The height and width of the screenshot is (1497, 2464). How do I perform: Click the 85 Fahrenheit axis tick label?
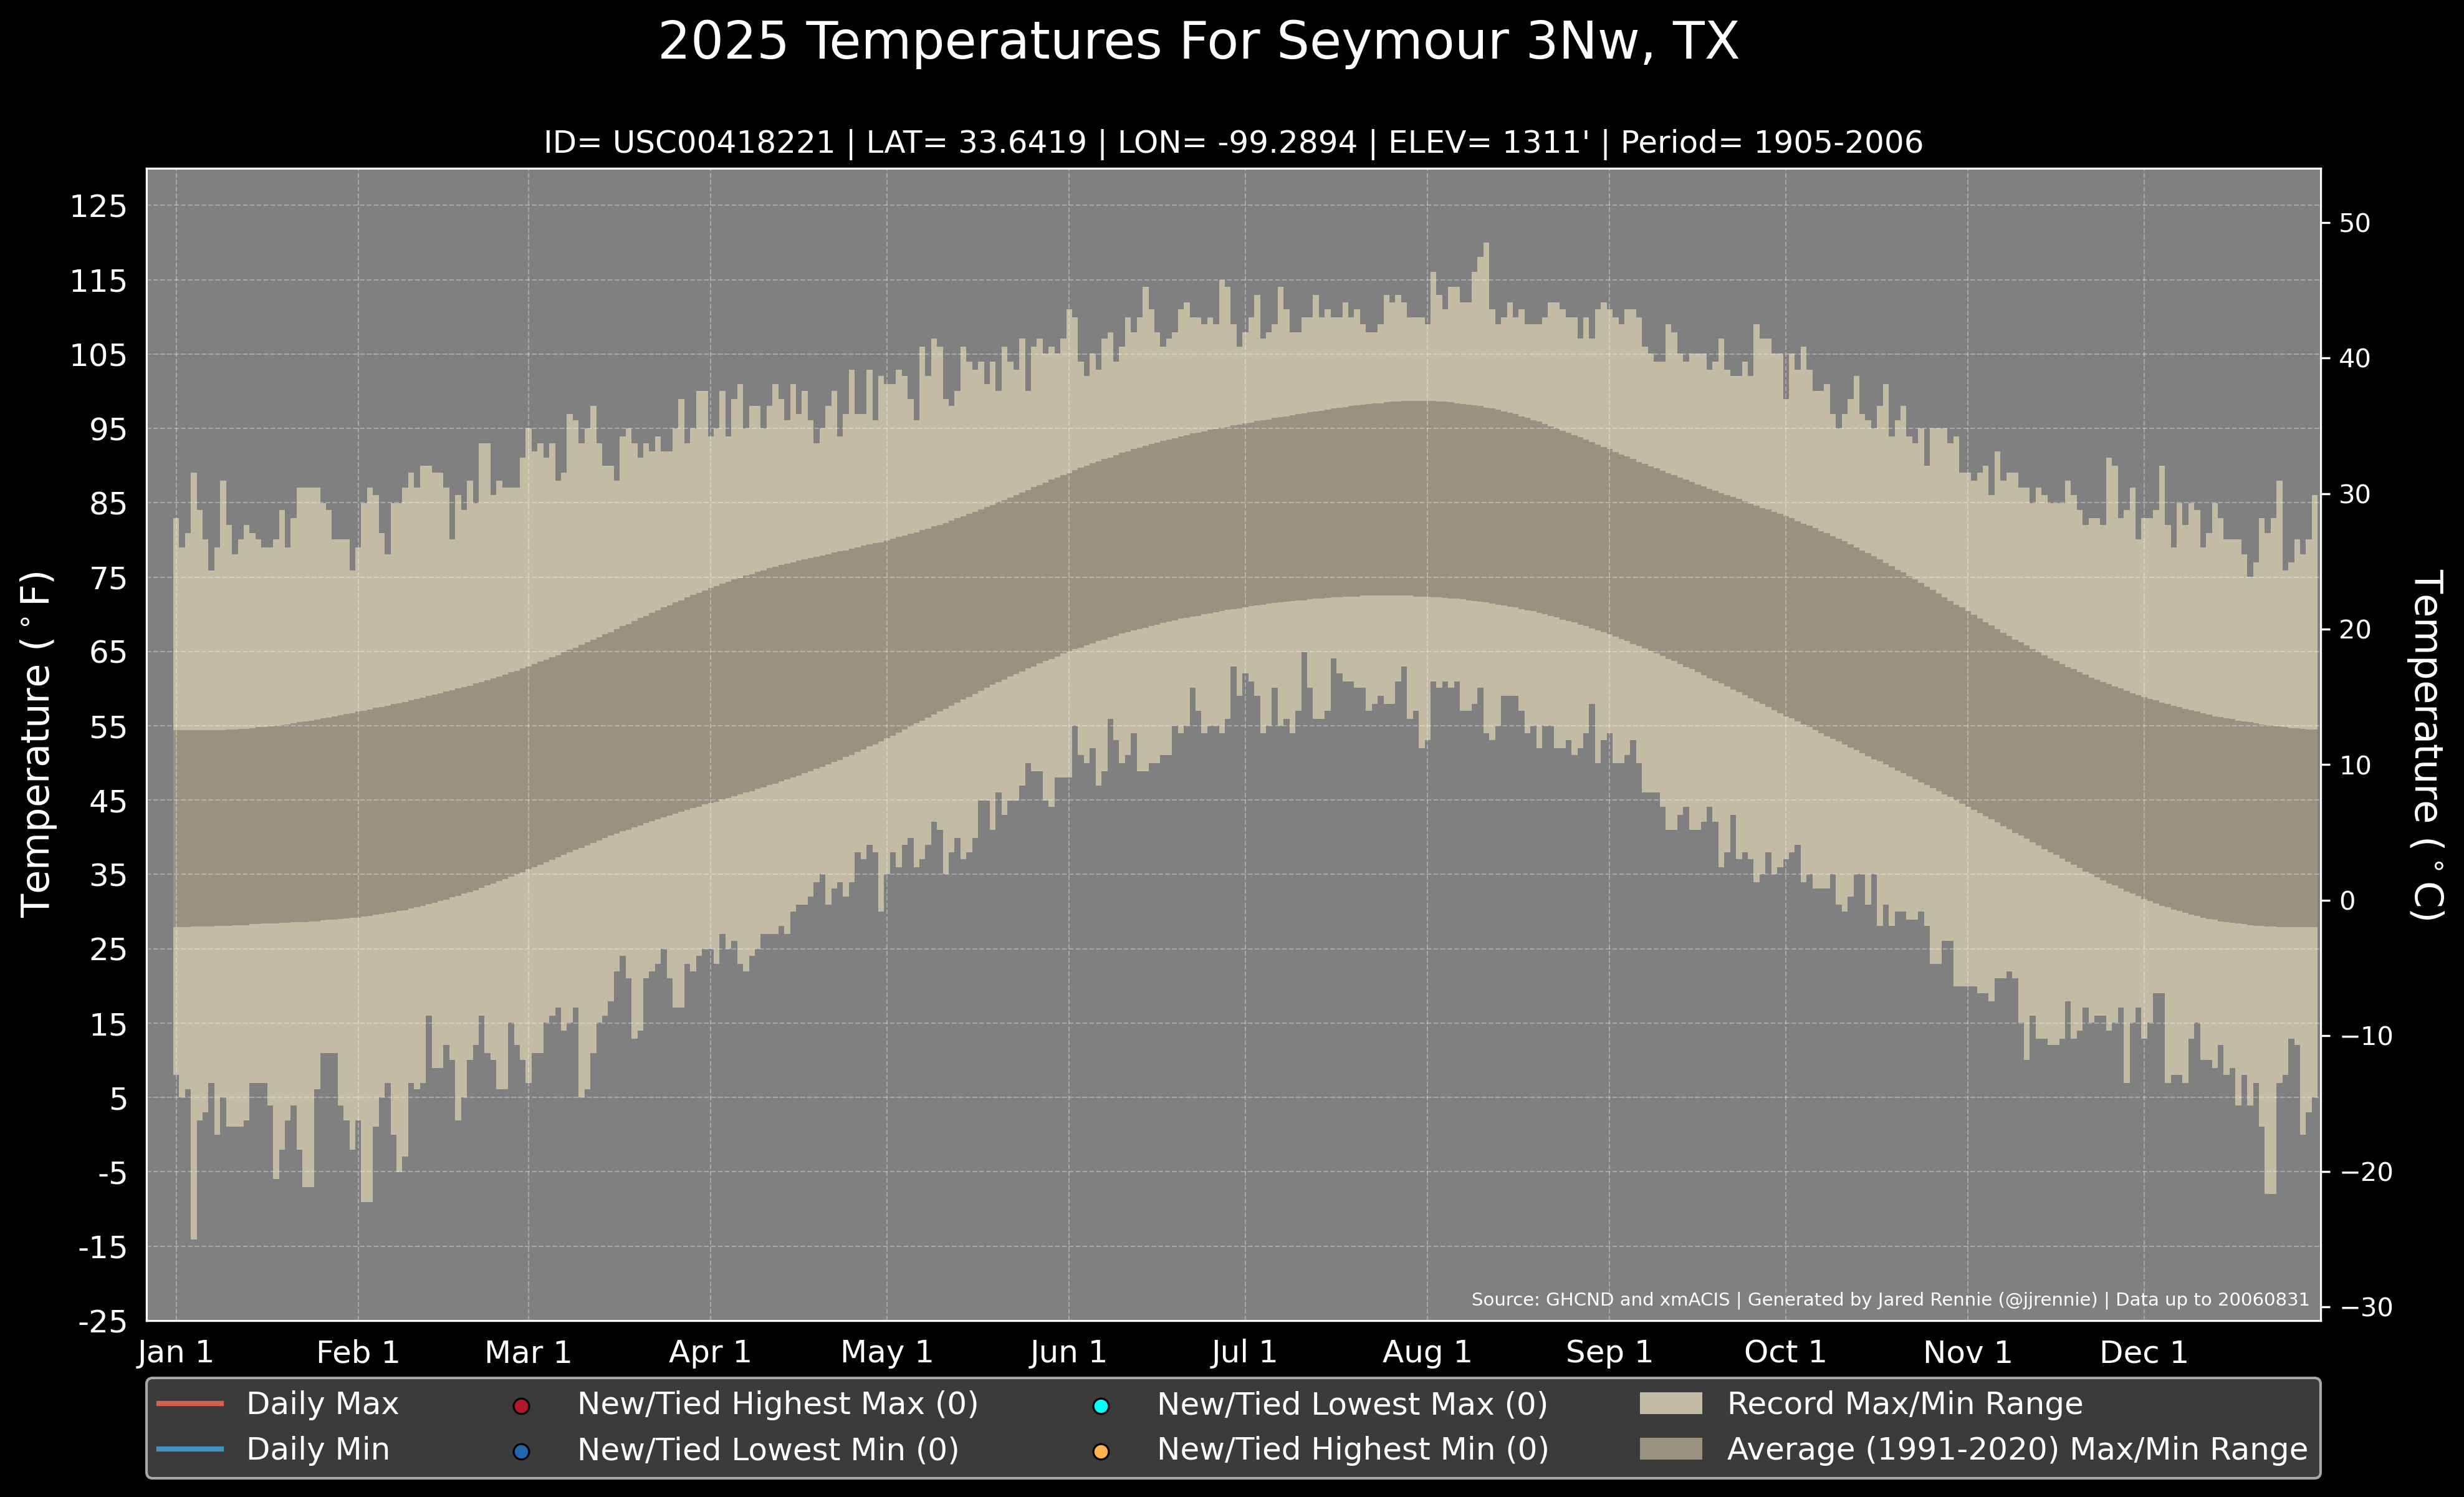click(109, 504)
